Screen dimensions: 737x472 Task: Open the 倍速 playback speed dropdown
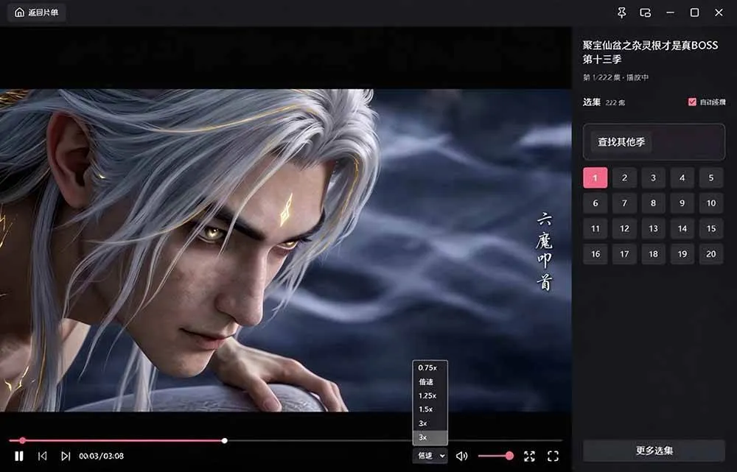(x=430, y=456)
